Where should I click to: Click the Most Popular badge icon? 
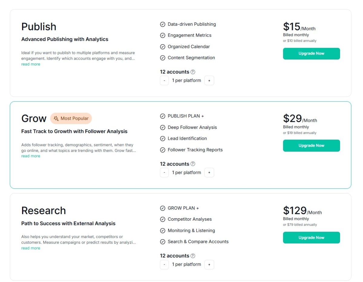pos(56,119)
